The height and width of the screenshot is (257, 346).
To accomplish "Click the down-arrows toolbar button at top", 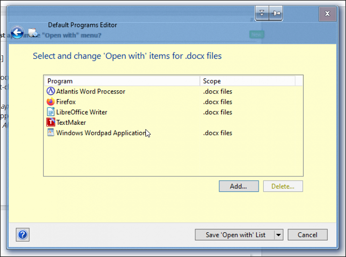I will [262, 13].
